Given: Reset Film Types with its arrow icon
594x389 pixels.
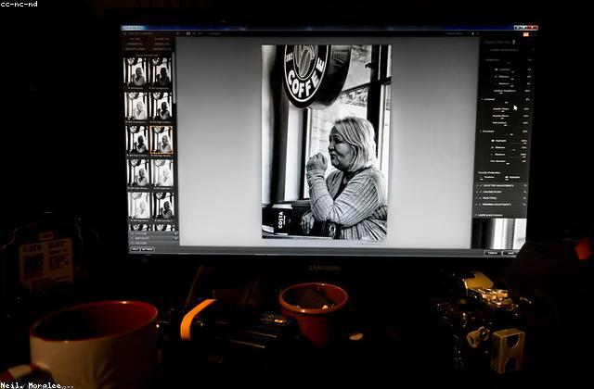Looking at the screenshot, I should (x=524, y=198).
